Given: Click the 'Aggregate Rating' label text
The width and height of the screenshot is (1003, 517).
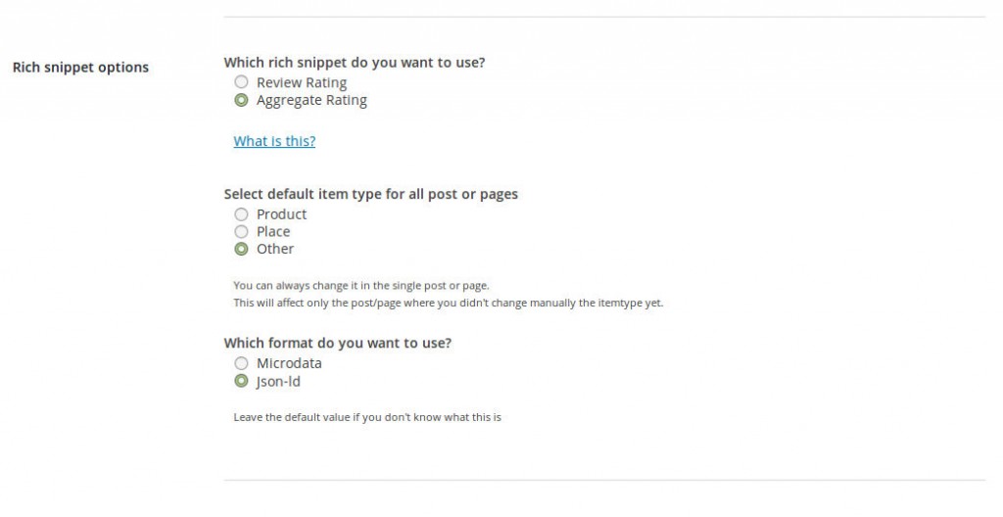Looking at the screenshot, I should [x=311, y=101].
